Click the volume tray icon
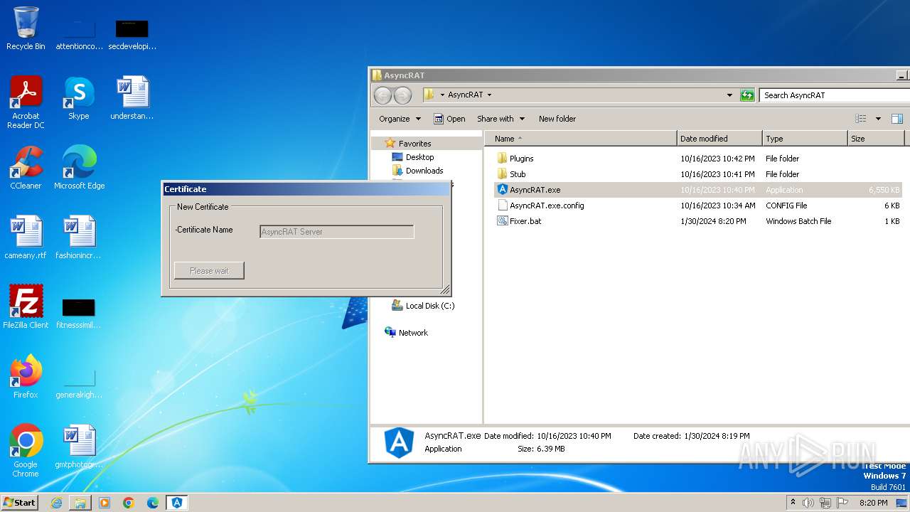The height and width of the screenshot is (512, 910). point(808,503)
